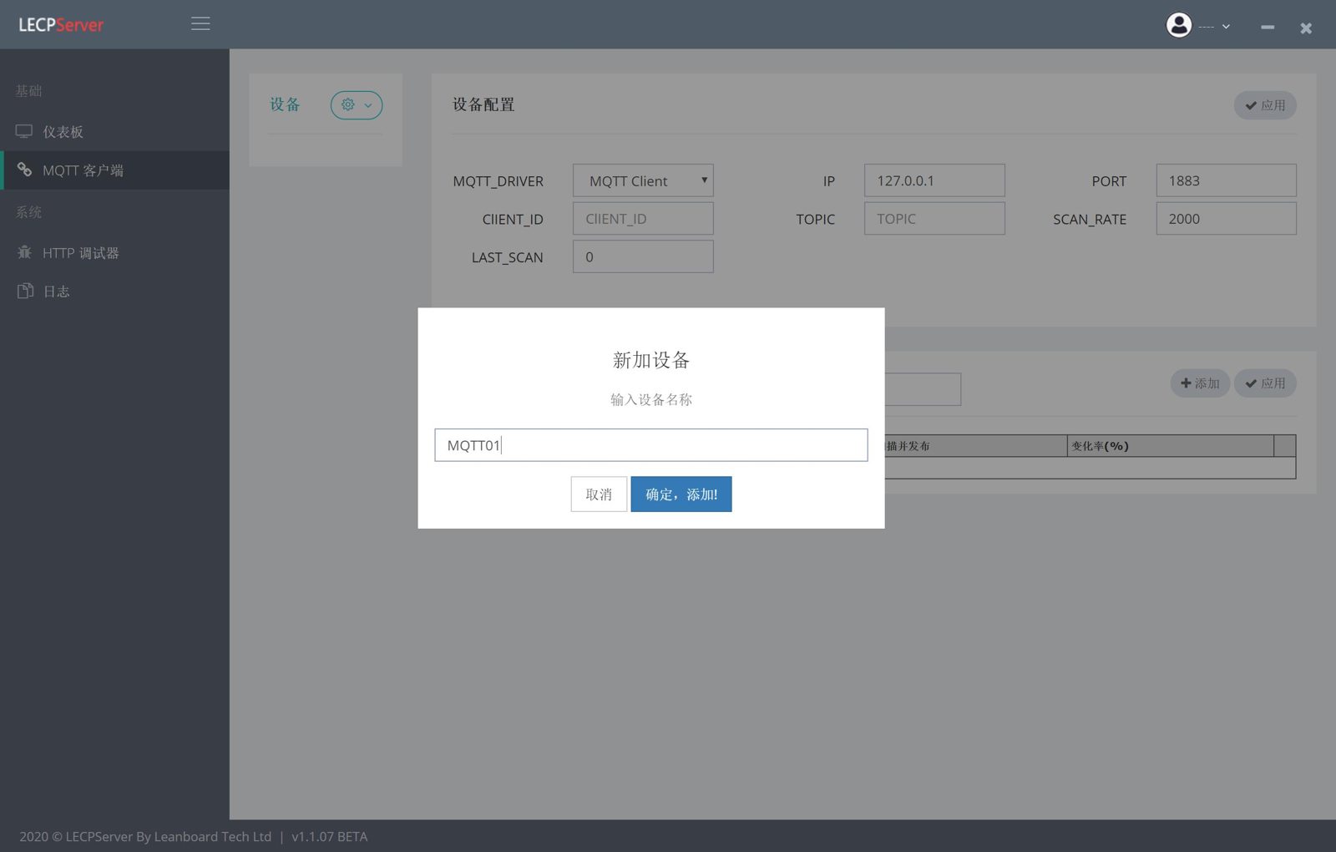Open 仪表板 dashboard in sidebar
This screenshot has height=852, width=1336.
[x=114, y=132]
